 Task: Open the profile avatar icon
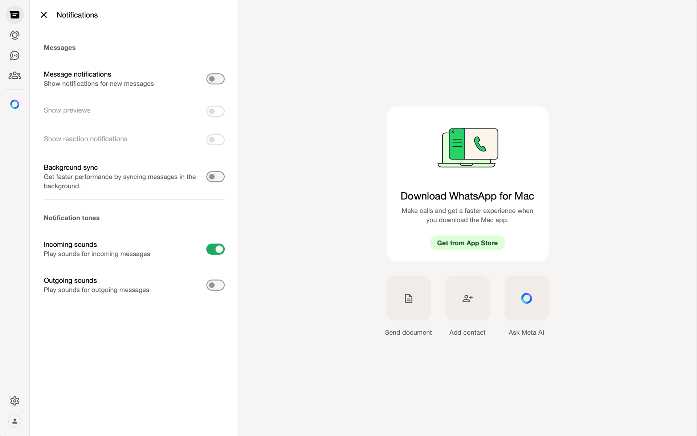tap(15, 421)
